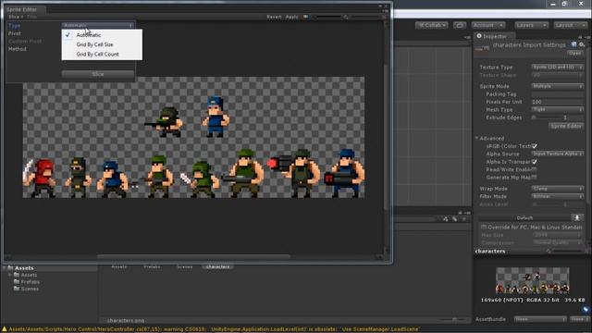Viewport: 592px width, 333px height.
Task: Click Revert in the Sprite Editor toolbar
Action: (274, 17)
